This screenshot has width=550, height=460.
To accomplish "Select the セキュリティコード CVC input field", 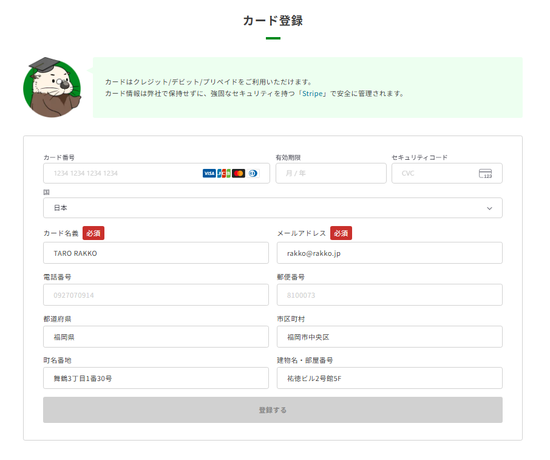I will 437,173.
